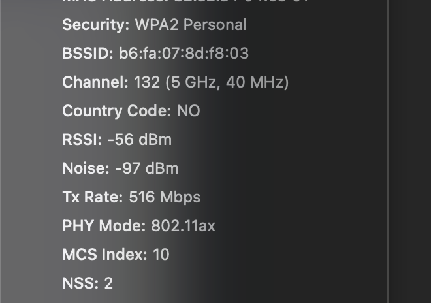
Task: Select the NSS value 2
Action: pos(108,283)
